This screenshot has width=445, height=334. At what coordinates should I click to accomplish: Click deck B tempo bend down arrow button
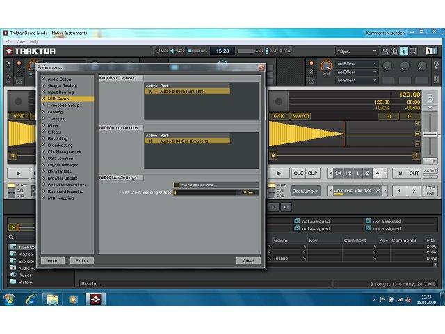pyautogui.click(x=389, y=116)
